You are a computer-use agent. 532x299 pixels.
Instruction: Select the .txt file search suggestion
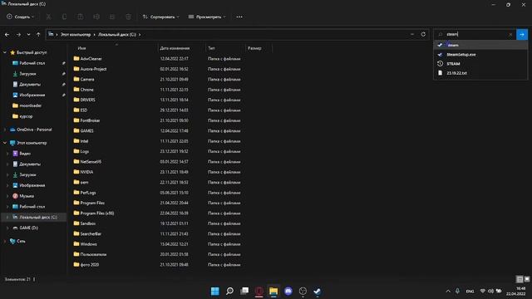tap(480, 73)
